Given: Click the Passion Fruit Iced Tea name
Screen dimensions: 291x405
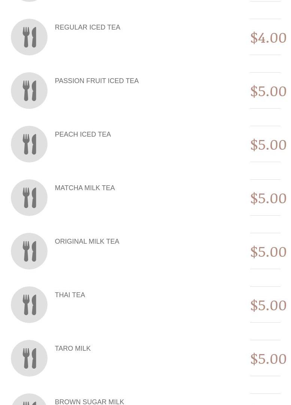Looking at the screenshot, I should (97, 81).
